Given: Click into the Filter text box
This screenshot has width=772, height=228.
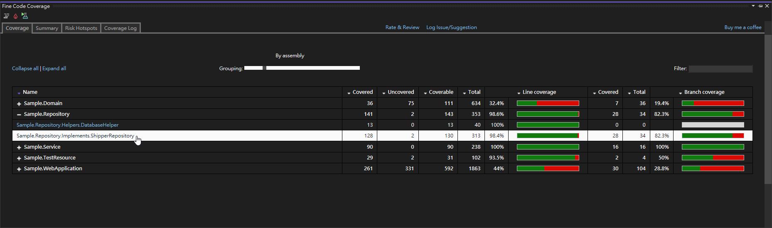Looking at the screenshot, I should coord(720,69).
